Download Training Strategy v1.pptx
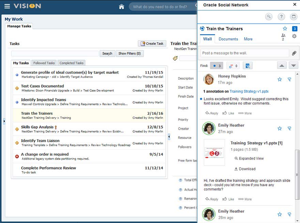 click(245, 169)
